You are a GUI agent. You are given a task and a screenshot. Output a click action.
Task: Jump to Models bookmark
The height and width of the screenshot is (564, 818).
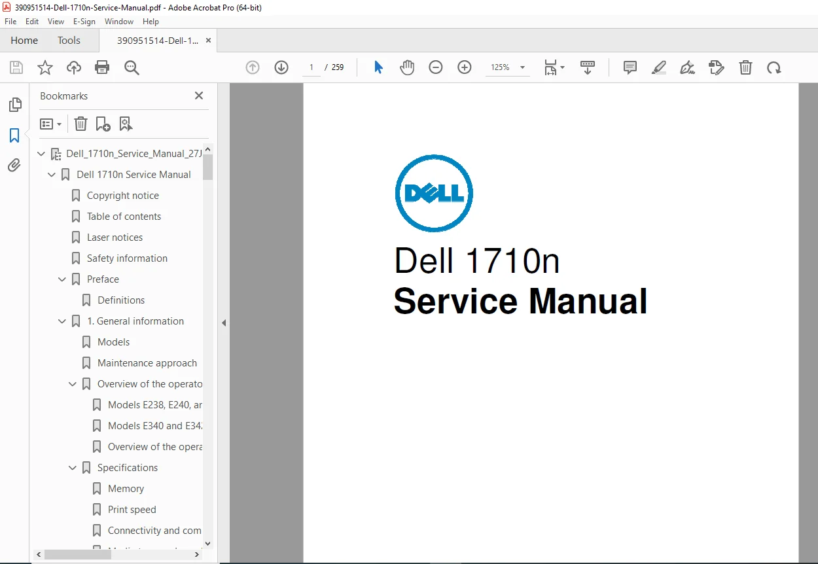click(x=113, y=342)
